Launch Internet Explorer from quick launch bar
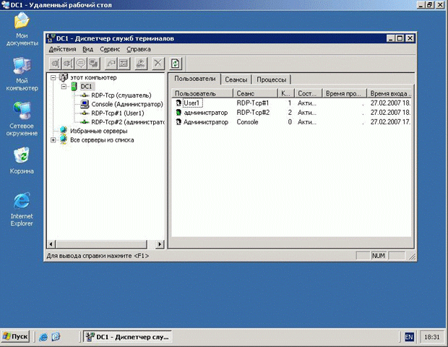This screenshot has height=347, width=448. coord(43,337)
